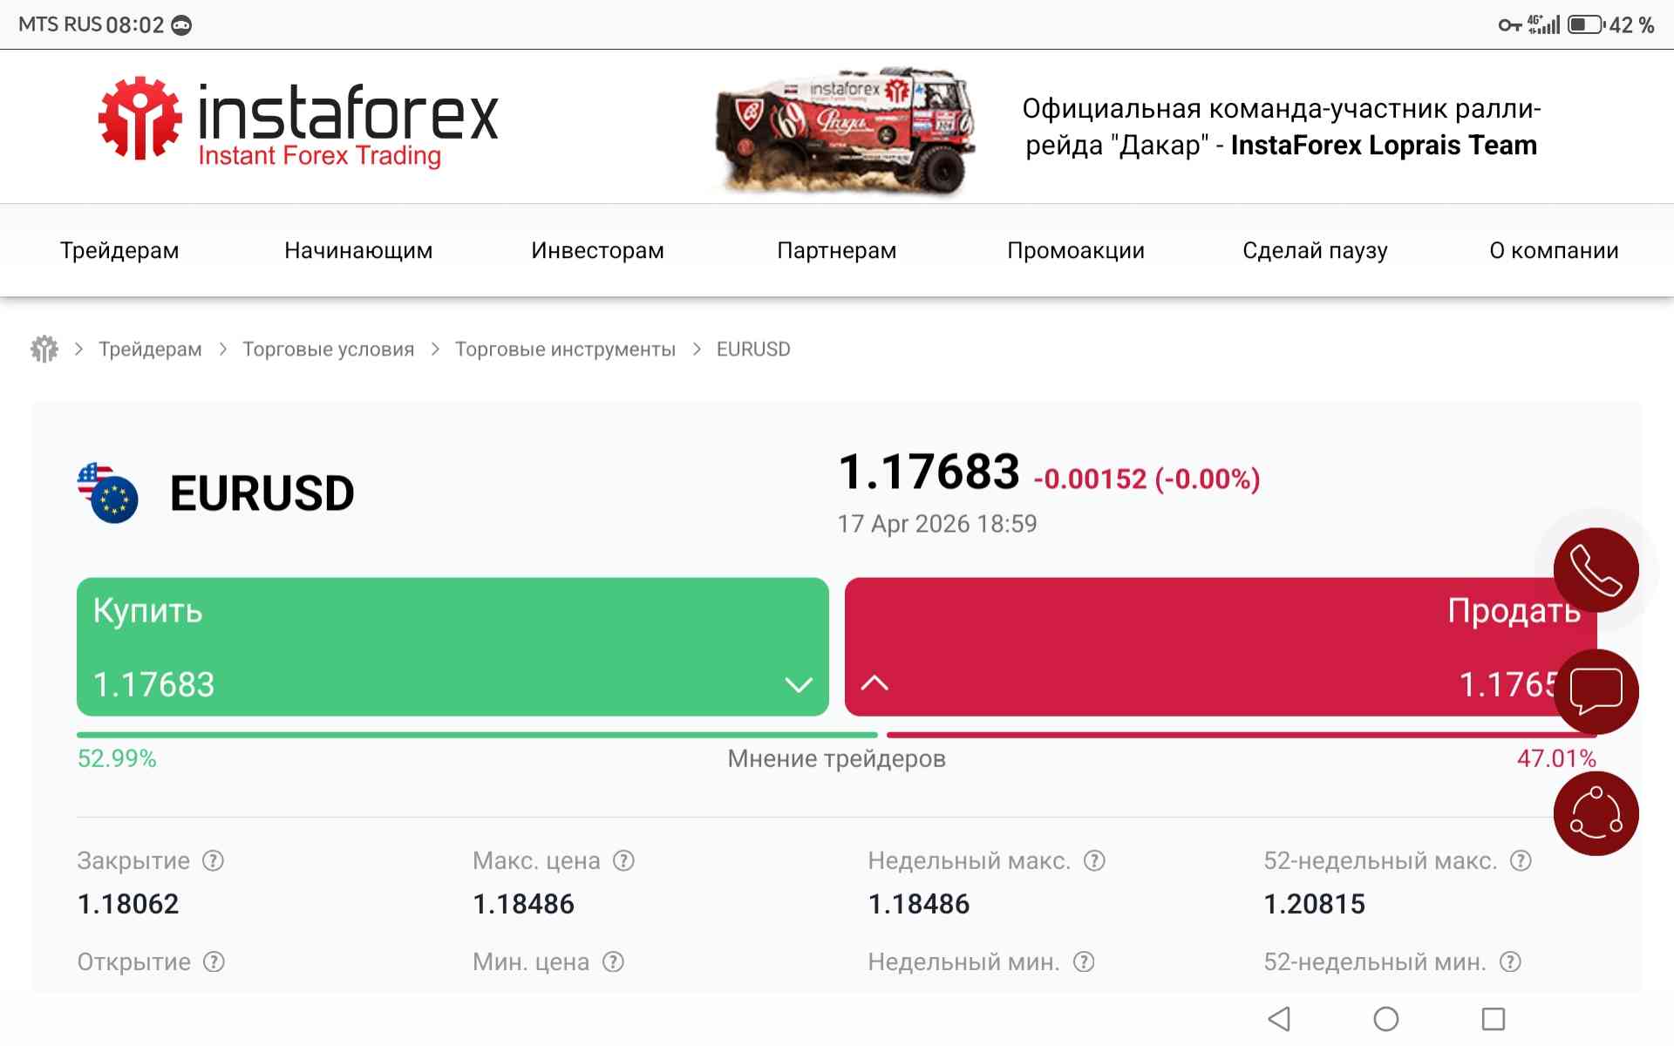Open the Инвесторам menu
Image resolution: width=1674 pixels, height=1046 pixels.
[597, 251]
